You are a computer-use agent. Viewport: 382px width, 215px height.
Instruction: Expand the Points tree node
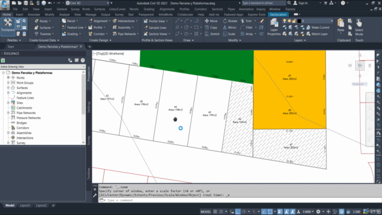(8, 78)
